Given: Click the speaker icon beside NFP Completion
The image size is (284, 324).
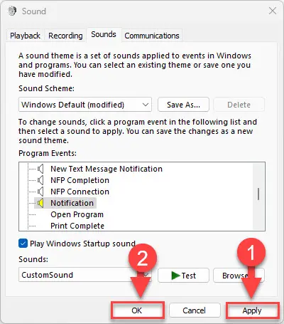Looking at the screenshot, I should point(40,180).
